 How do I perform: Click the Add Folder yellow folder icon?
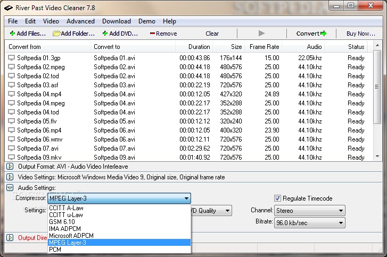(56, 34)
